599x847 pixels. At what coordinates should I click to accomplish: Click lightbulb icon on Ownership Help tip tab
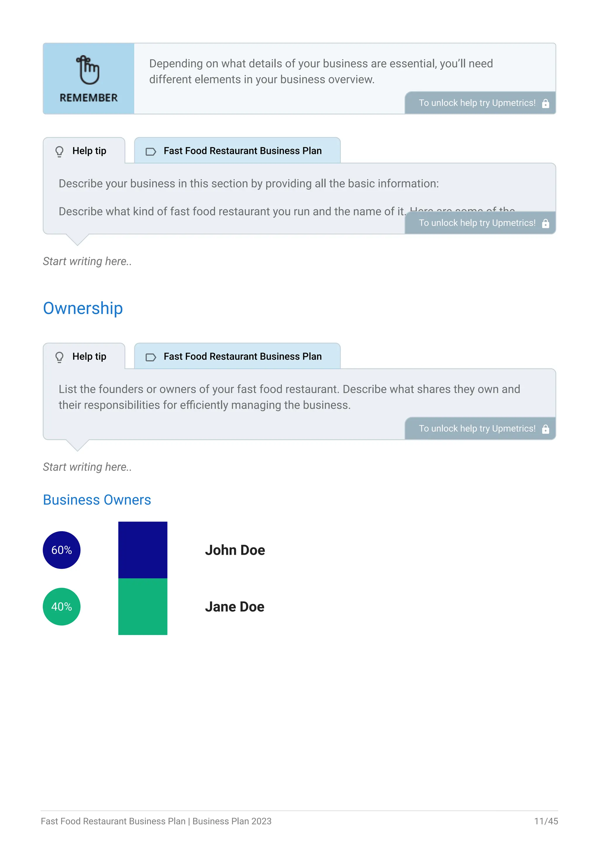(x=59, y=357)
